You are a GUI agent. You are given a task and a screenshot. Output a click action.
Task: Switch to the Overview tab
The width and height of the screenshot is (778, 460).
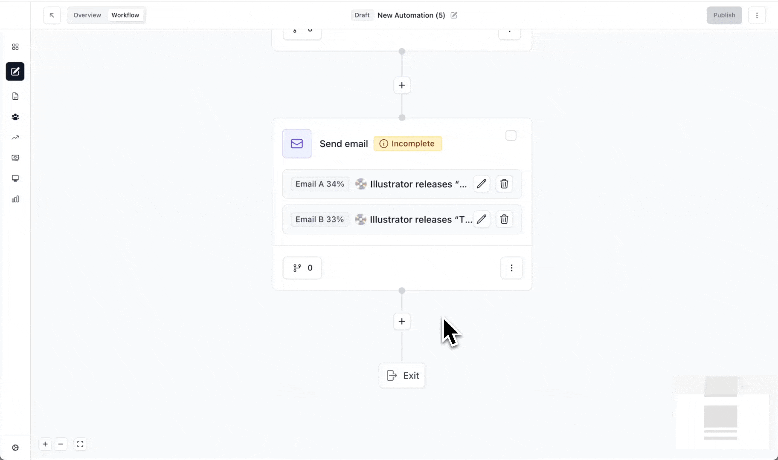pyautogui.click(x=87, y=15)
